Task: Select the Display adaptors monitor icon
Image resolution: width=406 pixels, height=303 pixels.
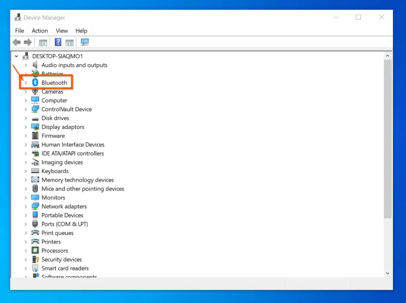Action: tap(35, 127)
